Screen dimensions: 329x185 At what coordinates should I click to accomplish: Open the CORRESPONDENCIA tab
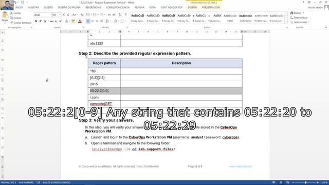click(x=118, y=7)
